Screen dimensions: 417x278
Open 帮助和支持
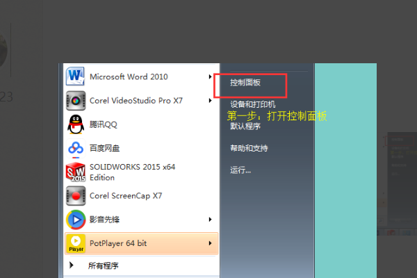pyautogui.click(x=249, y=148)
